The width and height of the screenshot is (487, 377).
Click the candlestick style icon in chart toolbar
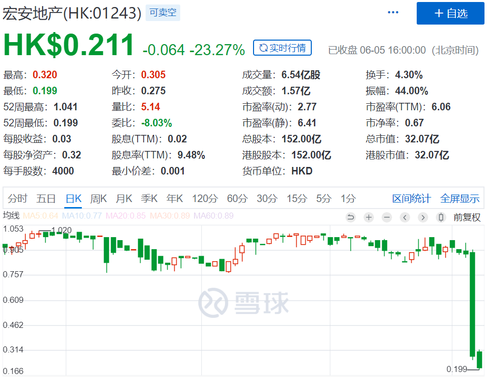441,217
